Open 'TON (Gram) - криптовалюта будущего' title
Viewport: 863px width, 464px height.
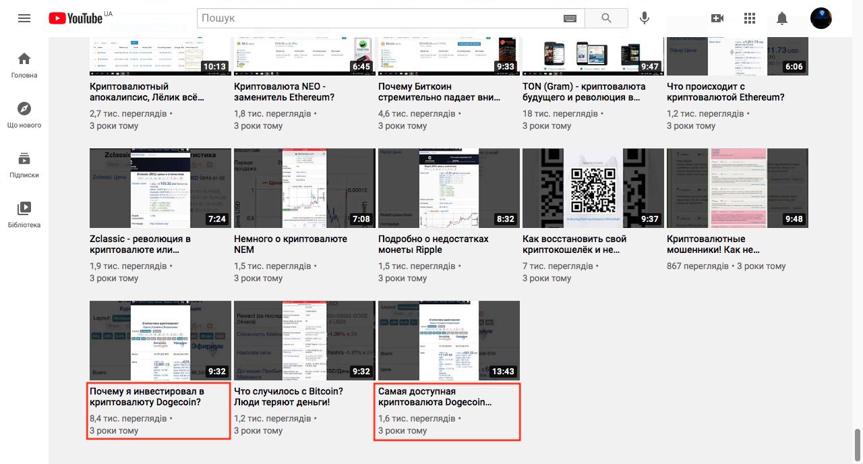584,92
